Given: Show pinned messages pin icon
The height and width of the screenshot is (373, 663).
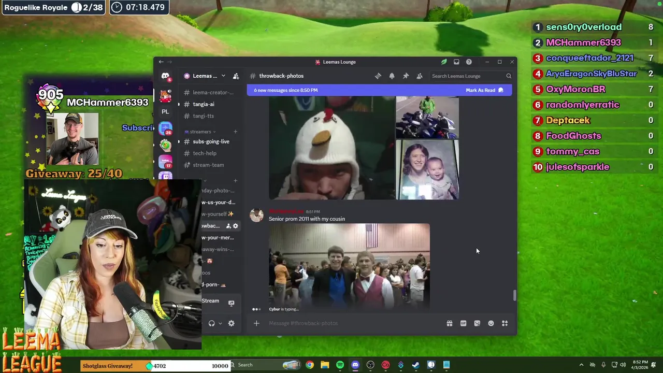Looking at the screenshot, I should [406, 76].
